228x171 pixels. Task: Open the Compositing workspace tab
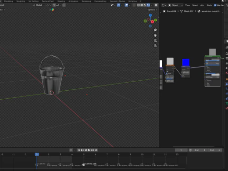click(x=100, y=1)
